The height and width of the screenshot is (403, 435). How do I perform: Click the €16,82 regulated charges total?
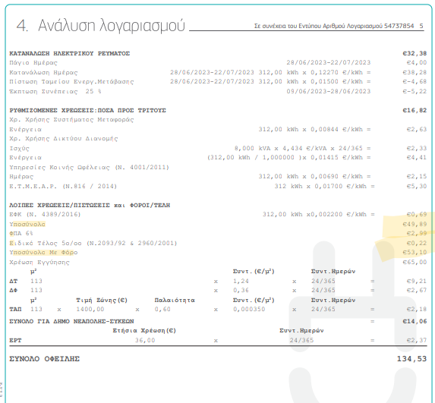[x=415, y=110]
